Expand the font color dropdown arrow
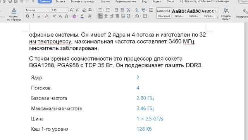Screen dimensions: 248x140 pos(85,16)
